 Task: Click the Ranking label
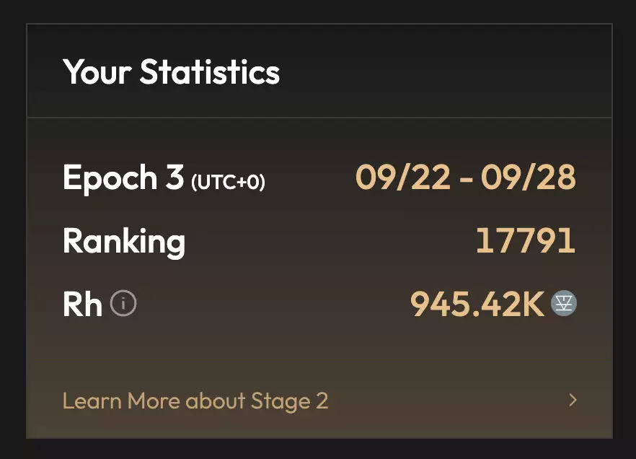click(x=123, y=241)
